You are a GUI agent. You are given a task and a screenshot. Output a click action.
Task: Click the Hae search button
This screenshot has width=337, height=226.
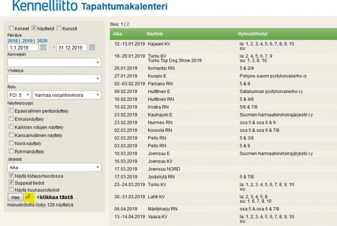click(x=16, y=197)
